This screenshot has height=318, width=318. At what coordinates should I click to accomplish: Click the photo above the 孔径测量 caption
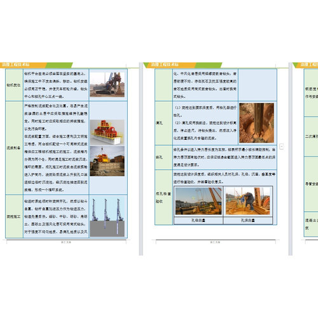point(198,201)
